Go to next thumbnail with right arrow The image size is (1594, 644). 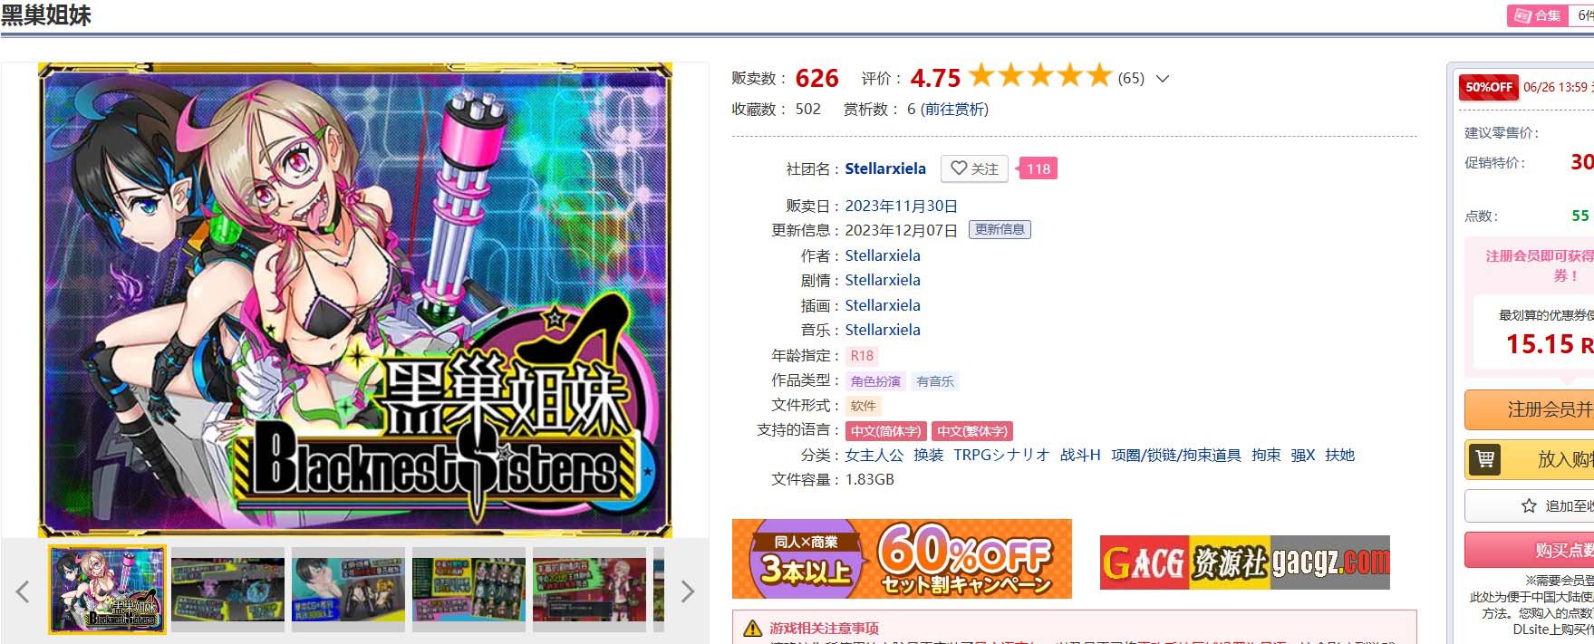pyautogui.click(x=688, y=591)
